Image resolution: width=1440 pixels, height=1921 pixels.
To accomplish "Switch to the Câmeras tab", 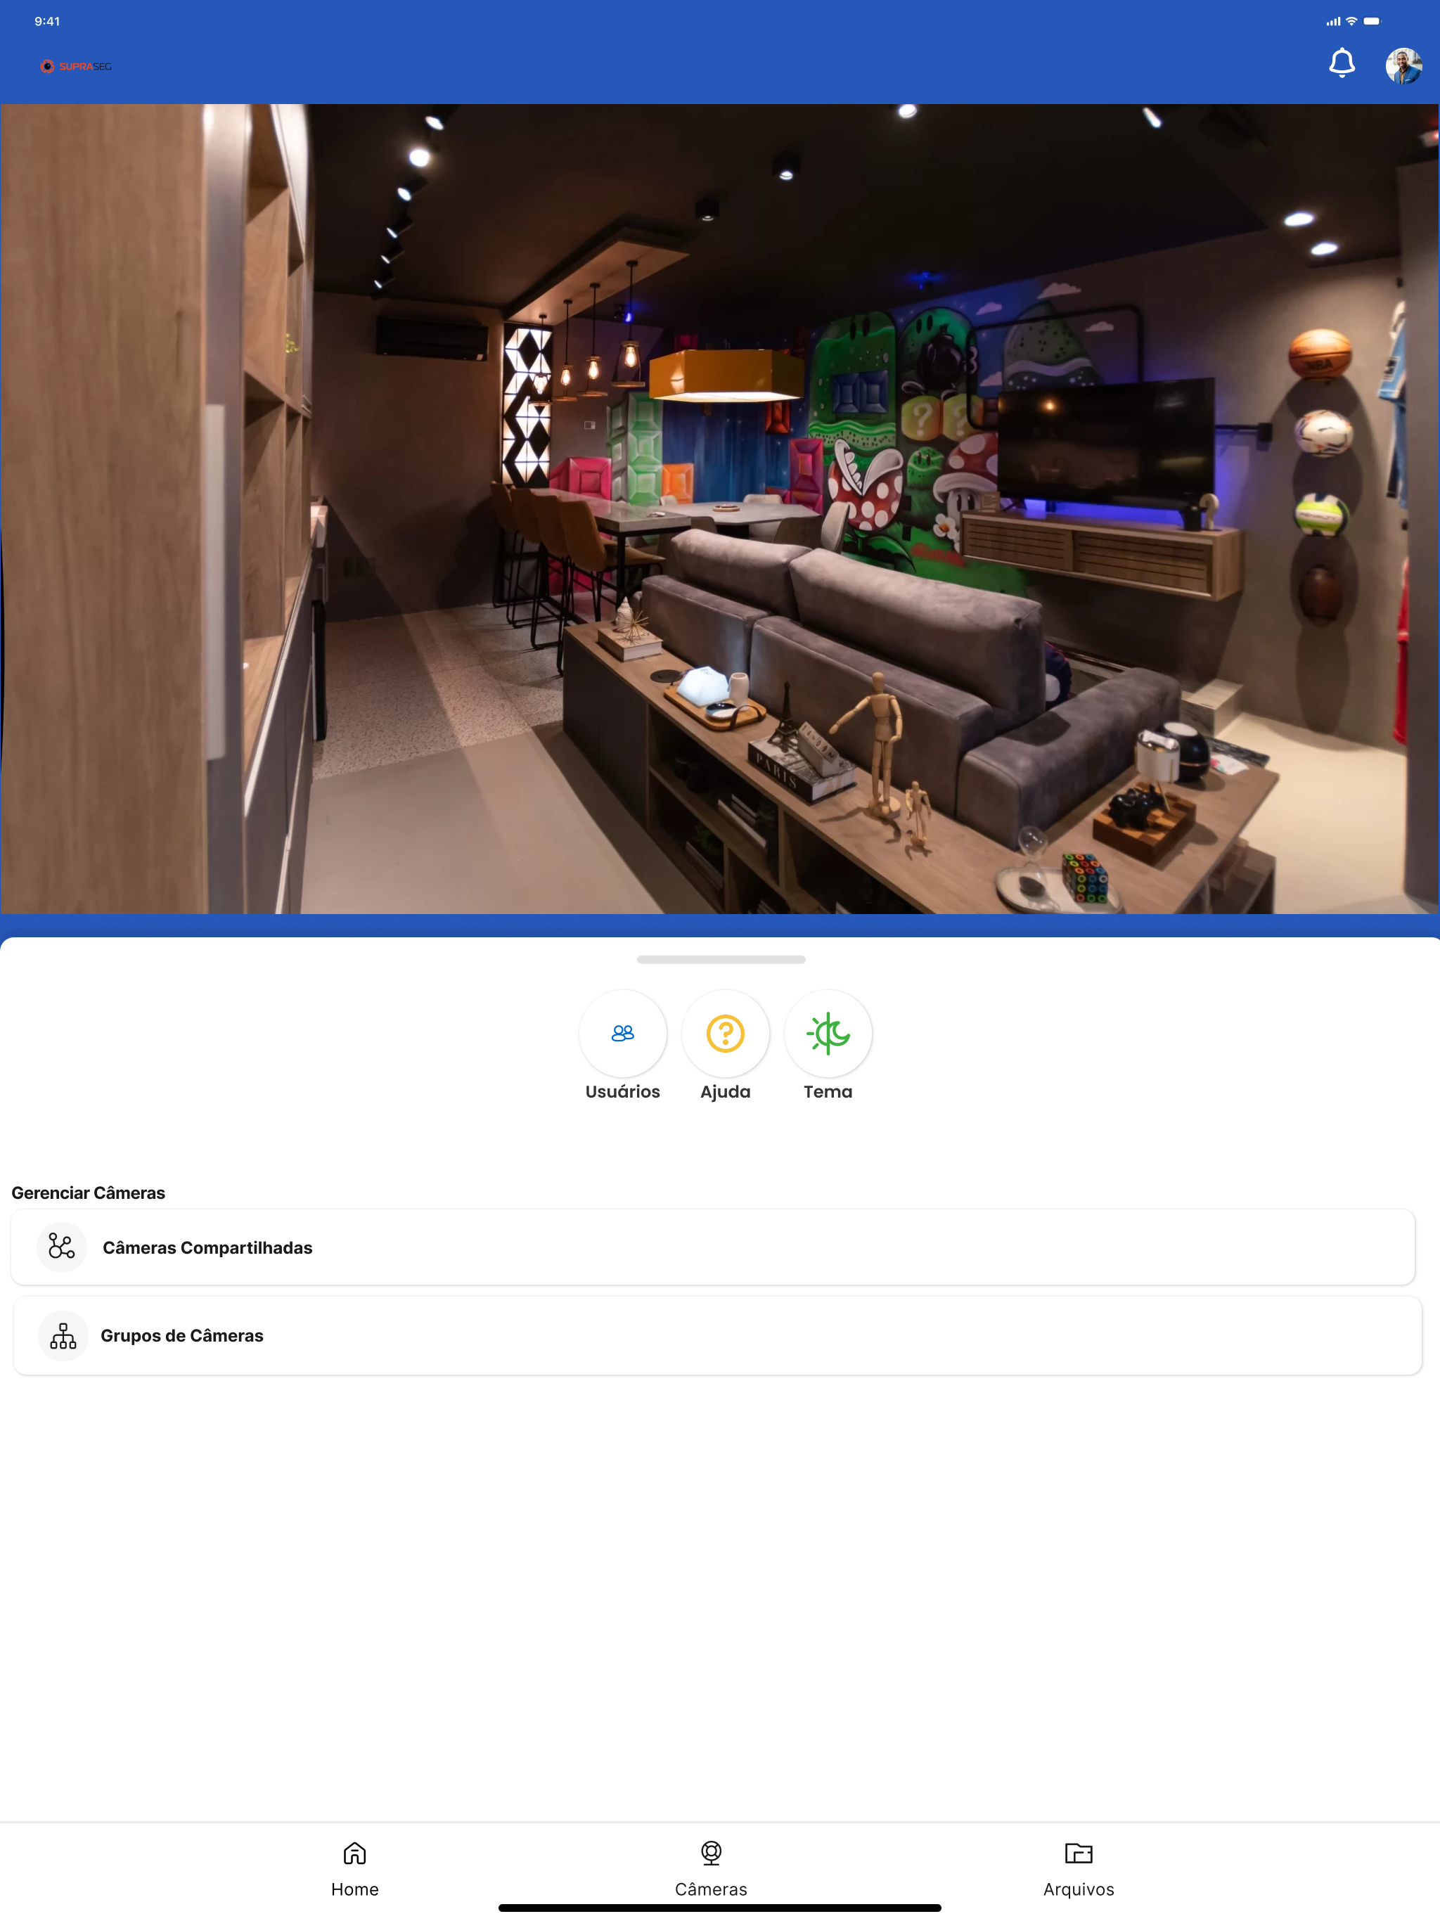I will 712,1868.
